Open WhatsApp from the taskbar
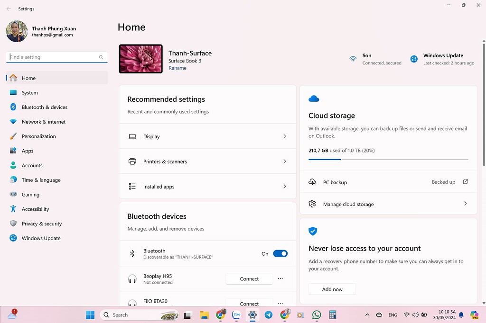Viewport: 486px width, 323px height. pos(317,314)
